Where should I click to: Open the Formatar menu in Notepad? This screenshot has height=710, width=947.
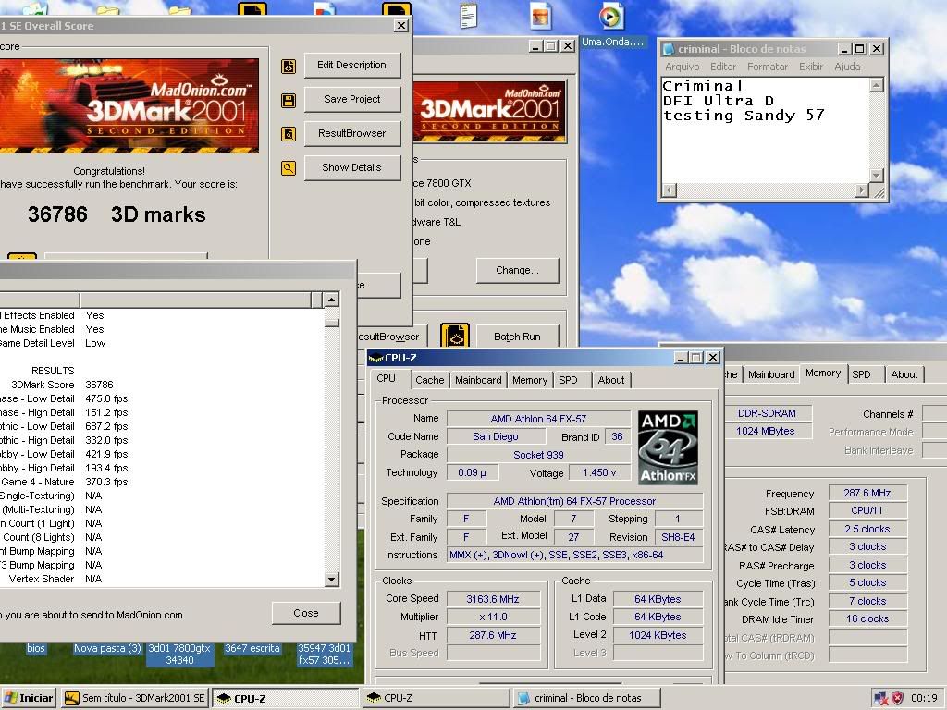click(768, 67)
